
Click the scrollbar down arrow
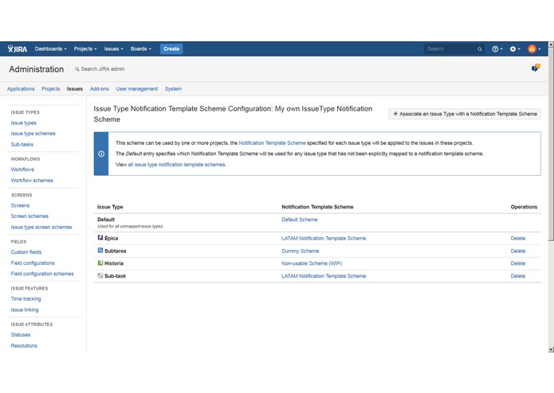[551, 349]
